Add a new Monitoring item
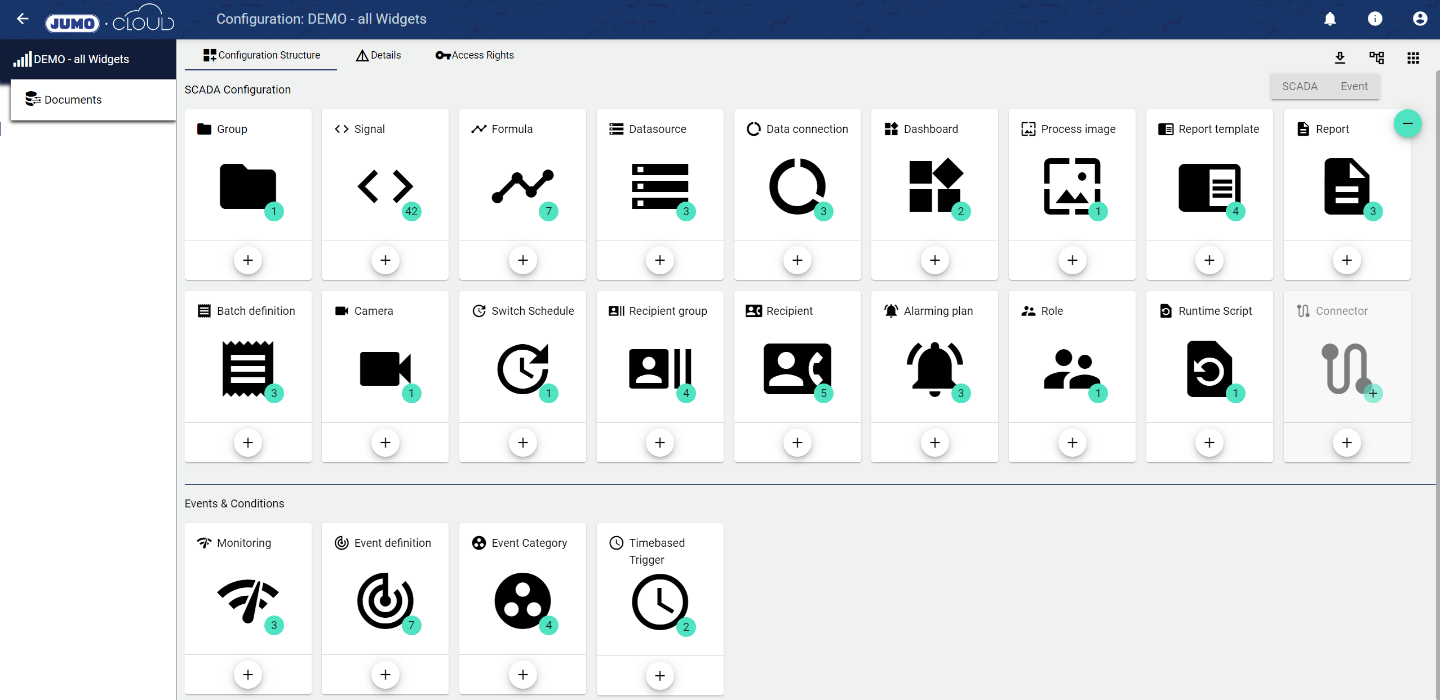Screen dimensions: 1440x700 [247, 675]
